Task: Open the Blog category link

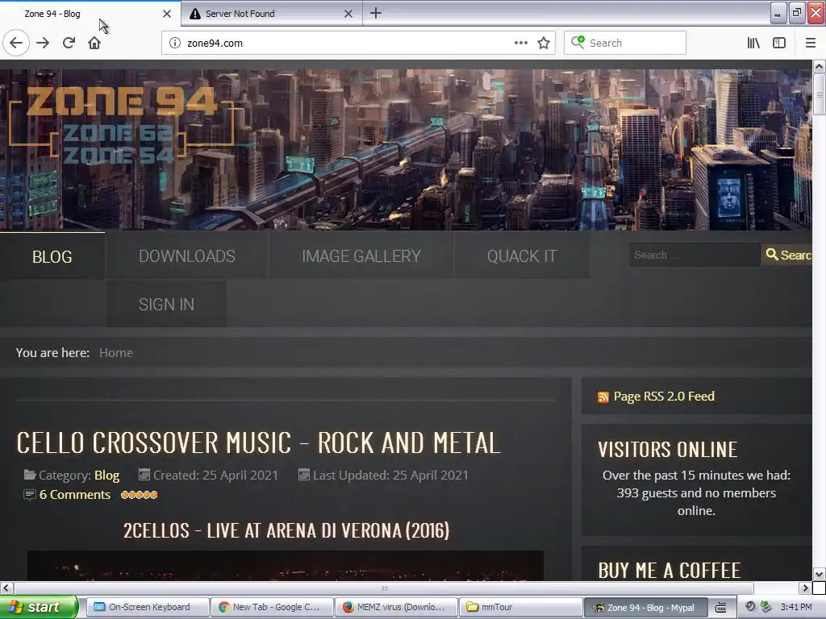Action: 107,476
